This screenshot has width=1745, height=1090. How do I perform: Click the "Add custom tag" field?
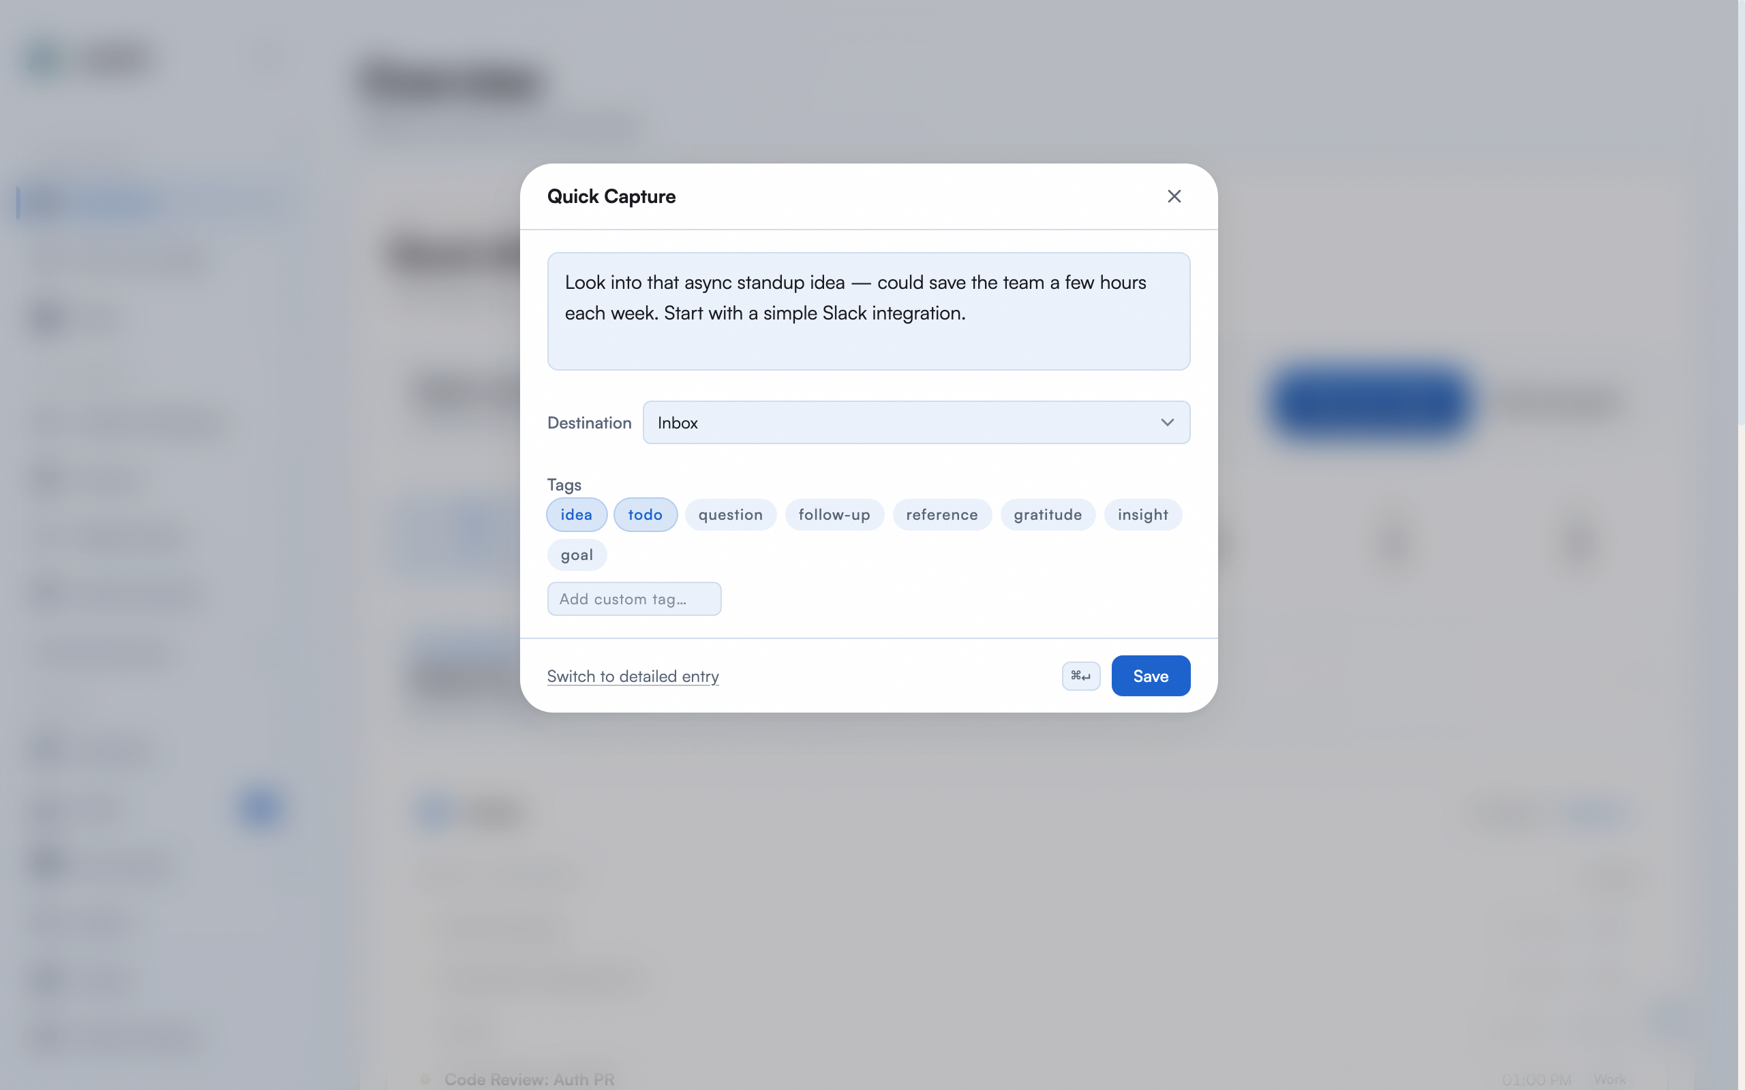635,598
